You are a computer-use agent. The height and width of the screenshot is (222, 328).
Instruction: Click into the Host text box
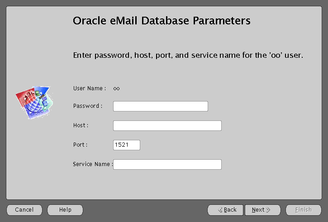[x=167, y=125]
